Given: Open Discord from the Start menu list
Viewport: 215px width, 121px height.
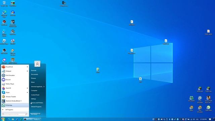Looking at the screenshot, I should [15, 80].
